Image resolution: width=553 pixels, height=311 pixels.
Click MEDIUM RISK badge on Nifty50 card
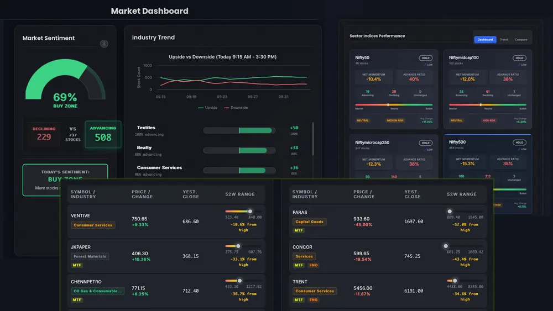pos(395,120)
